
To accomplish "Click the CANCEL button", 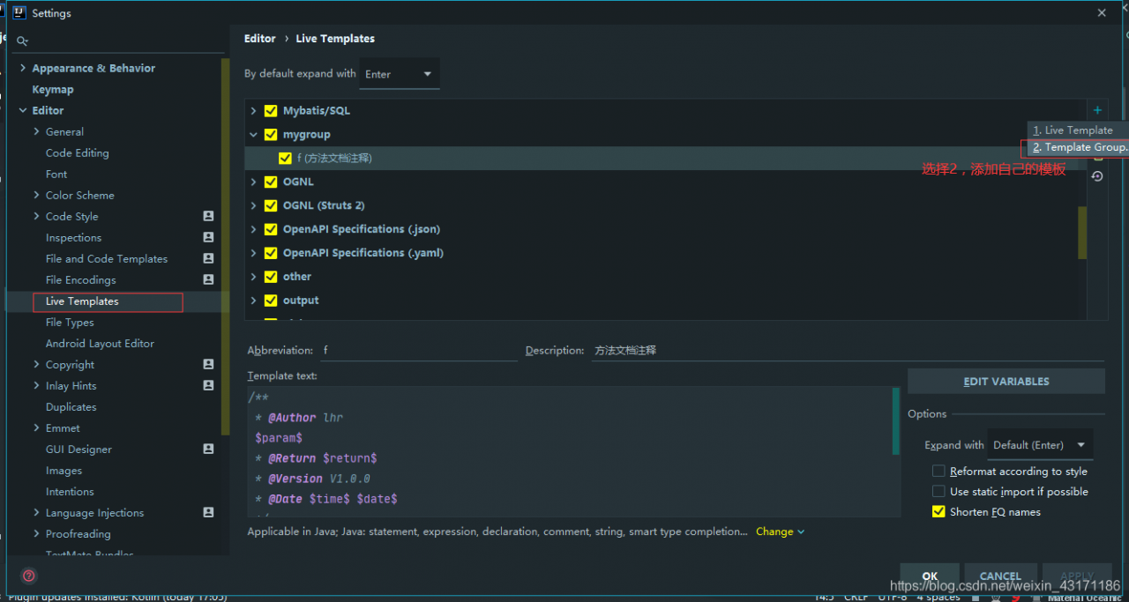I will coord(1000,576).
